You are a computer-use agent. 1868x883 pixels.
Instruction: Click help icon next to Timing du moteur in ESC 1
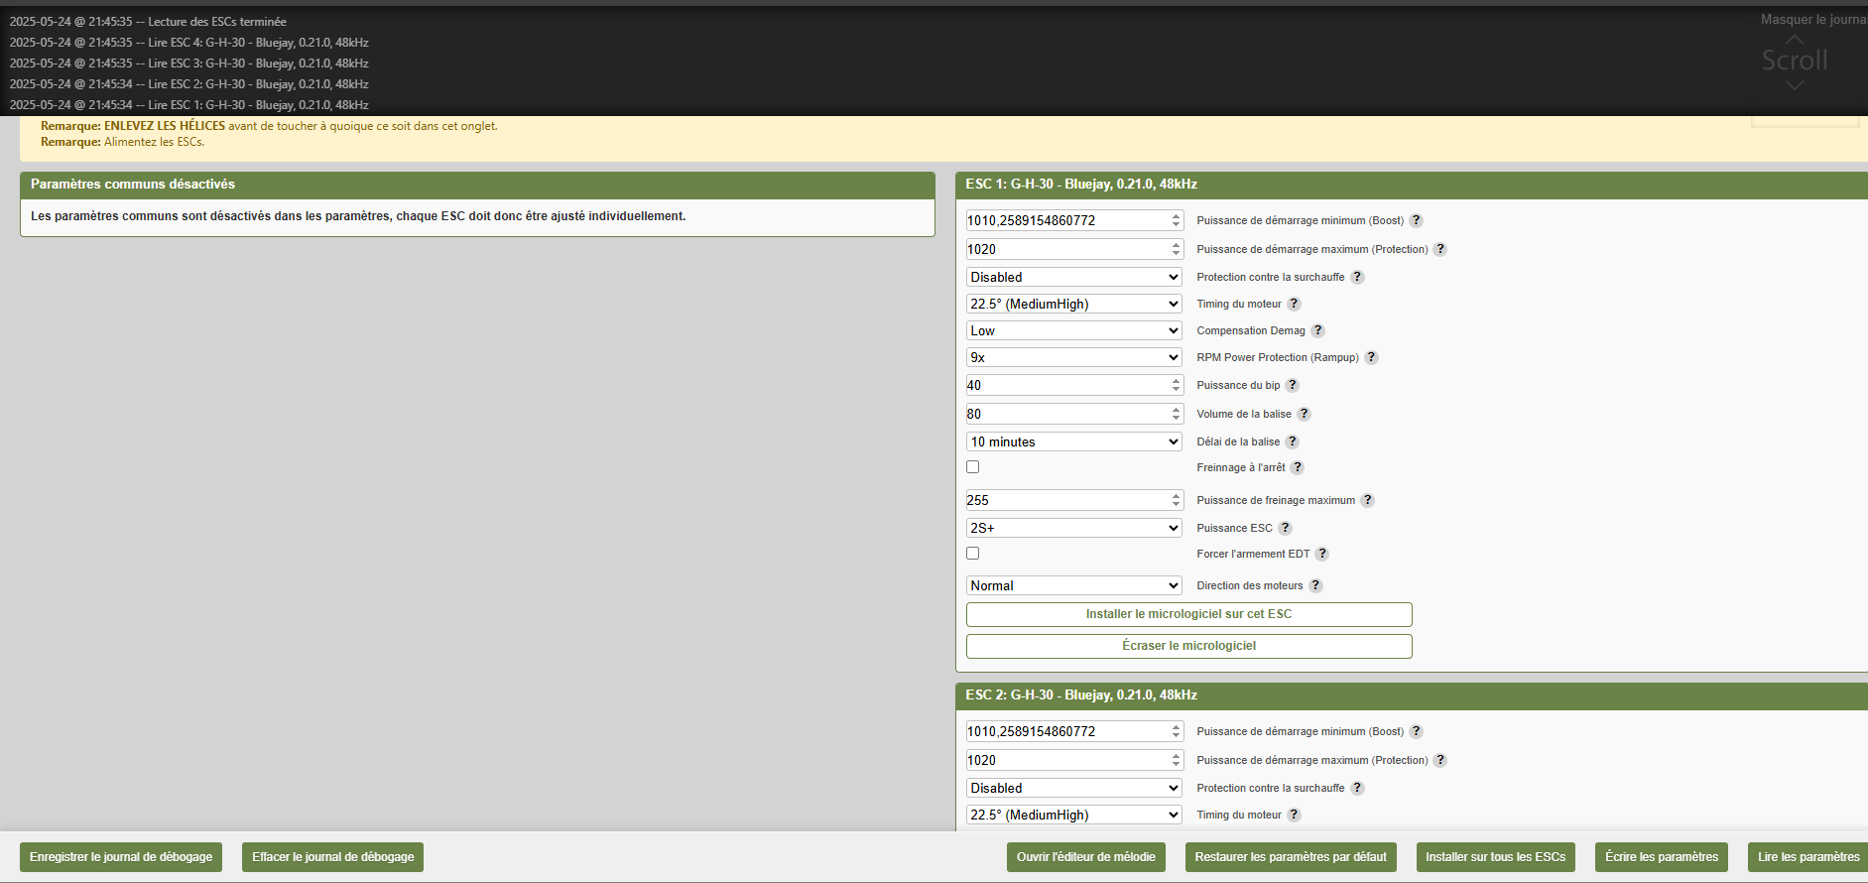(1294, 305)
